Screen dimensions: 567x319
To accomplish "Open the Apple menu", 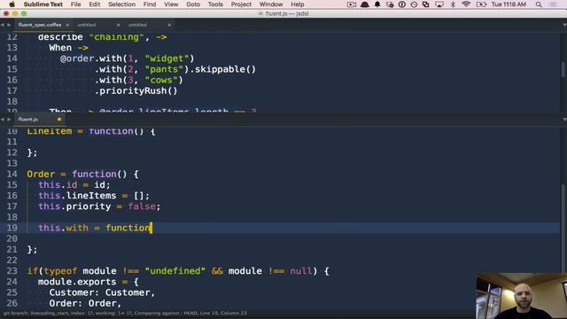I will tap(12, 4).
